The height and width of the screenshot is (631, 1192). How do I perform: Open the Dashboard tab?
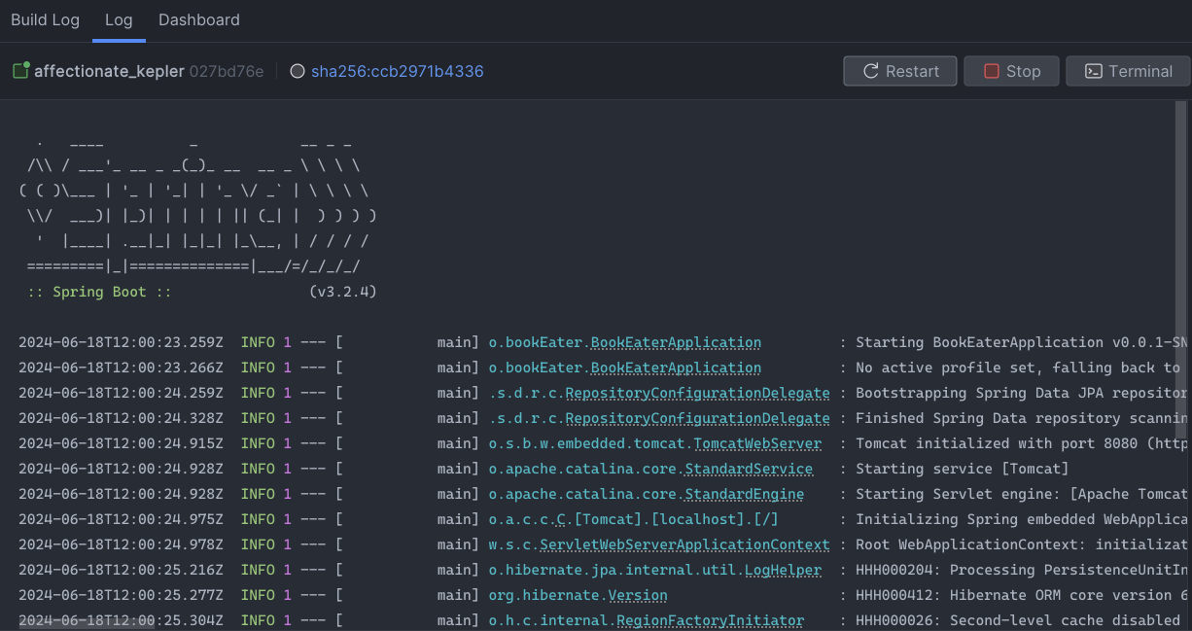click(x=198, y=20)
